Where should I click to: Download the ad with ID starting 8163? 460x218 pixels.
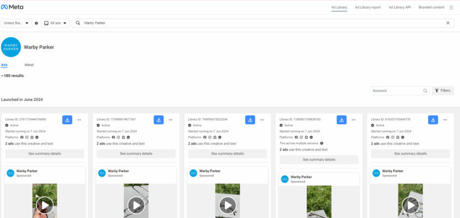tap(433, 120)
